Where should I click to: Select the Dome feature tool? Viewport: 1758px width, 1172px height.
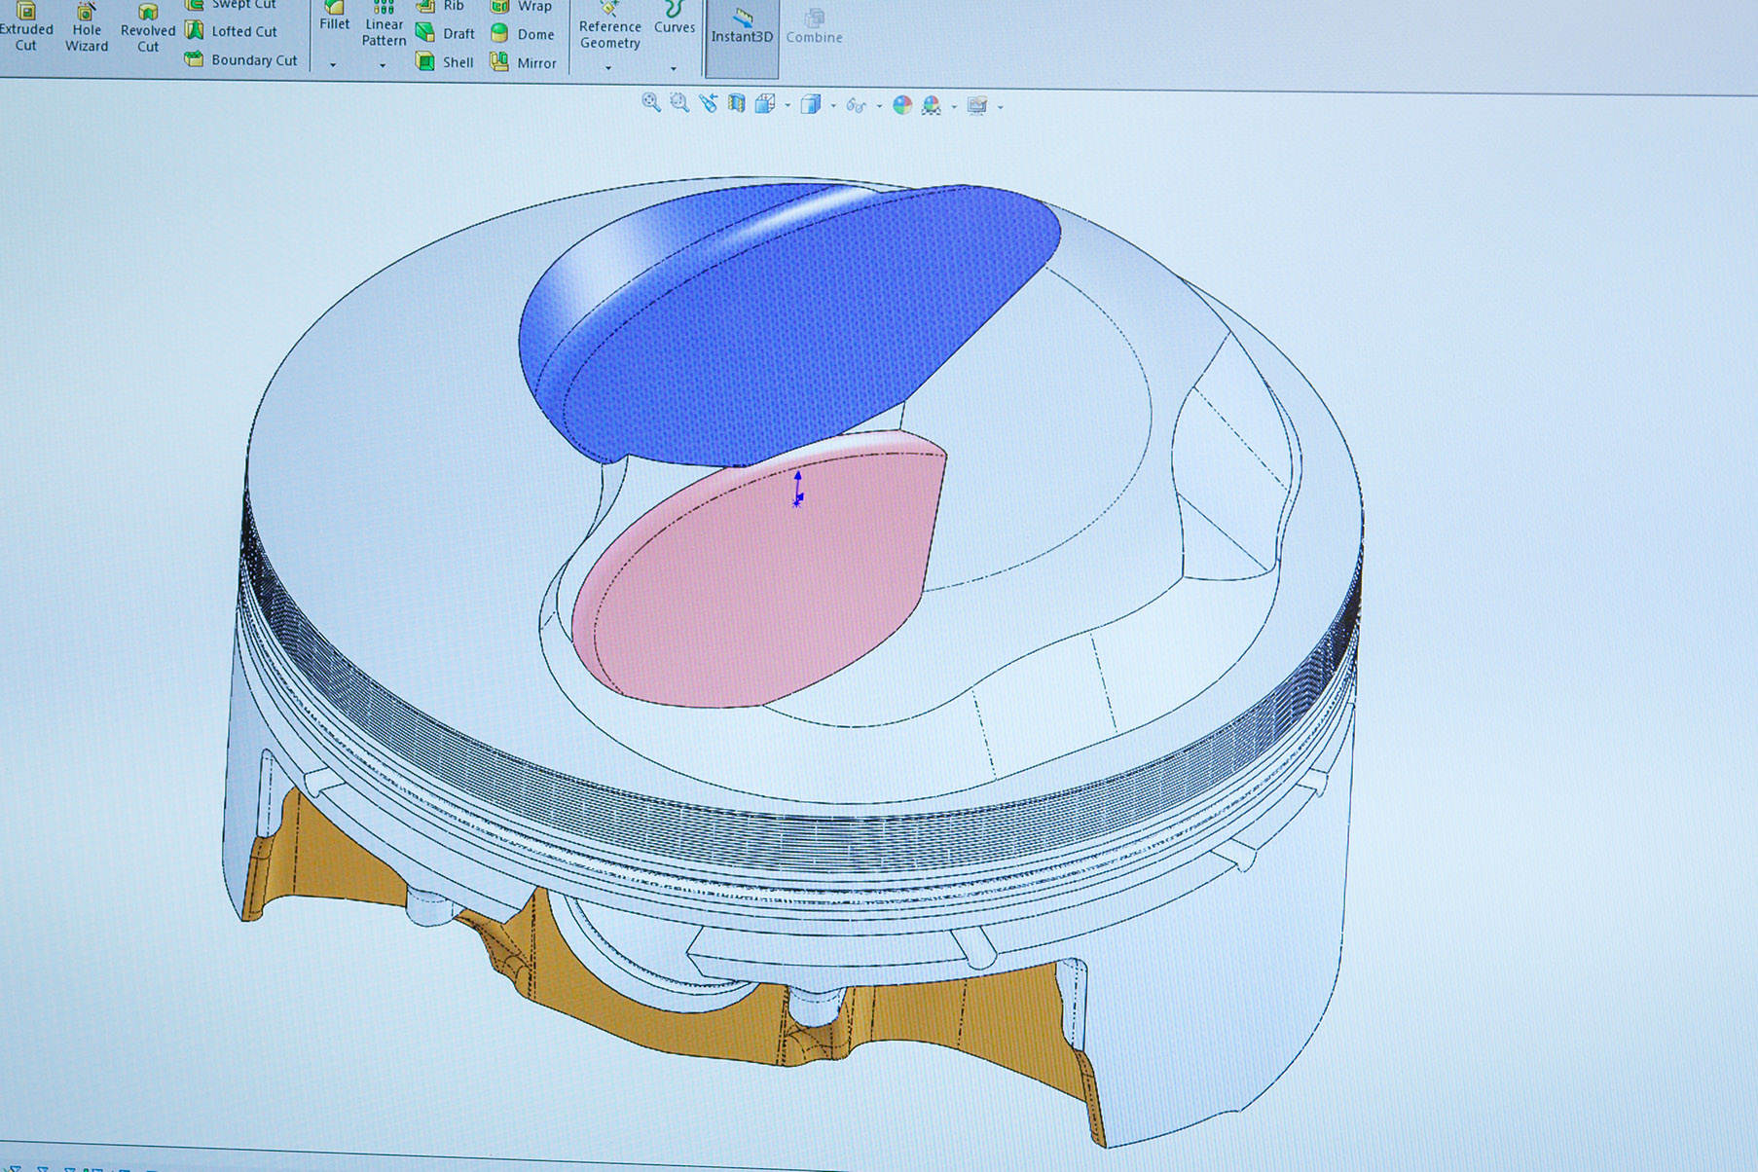pyautogui.click(x=522, y=34)
